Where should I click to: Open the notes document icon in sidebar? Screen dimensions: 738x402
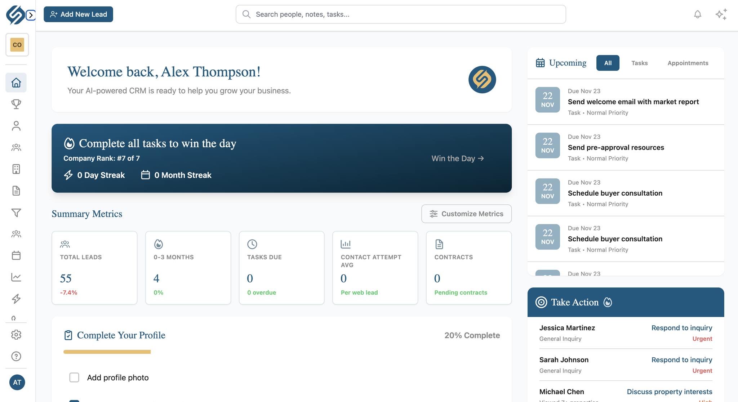click(x=16, y=191)
